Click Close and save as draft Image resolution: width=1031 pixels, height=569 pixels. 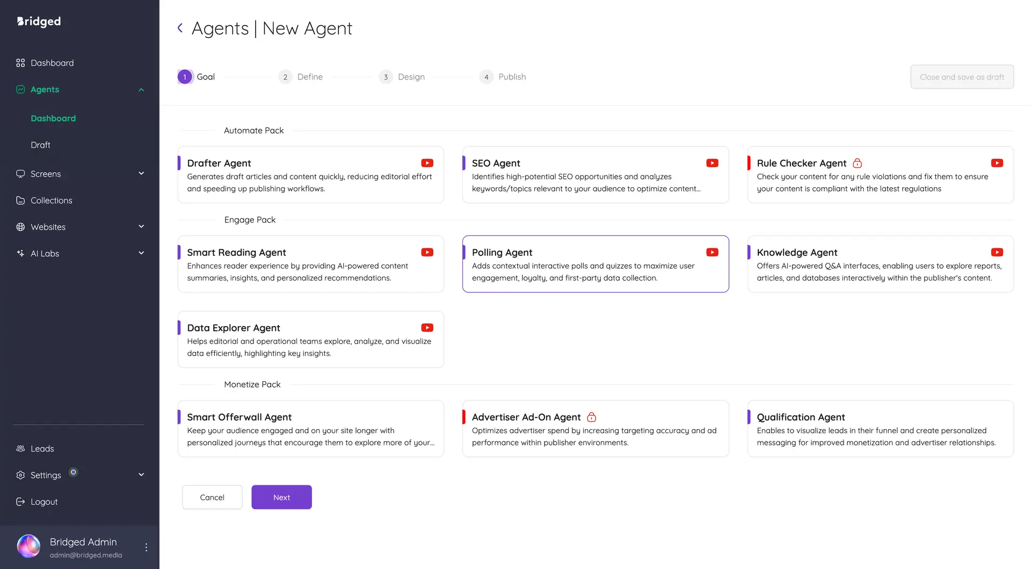962,77
